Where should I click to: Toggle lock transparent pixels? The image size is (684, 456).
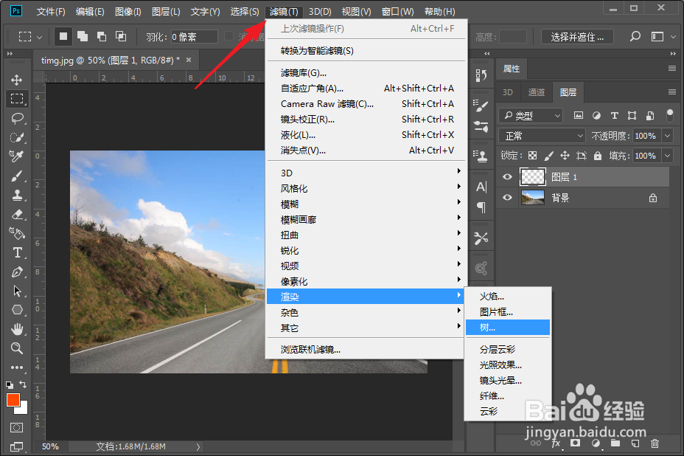pyautogui.click(x=532, y=156)
